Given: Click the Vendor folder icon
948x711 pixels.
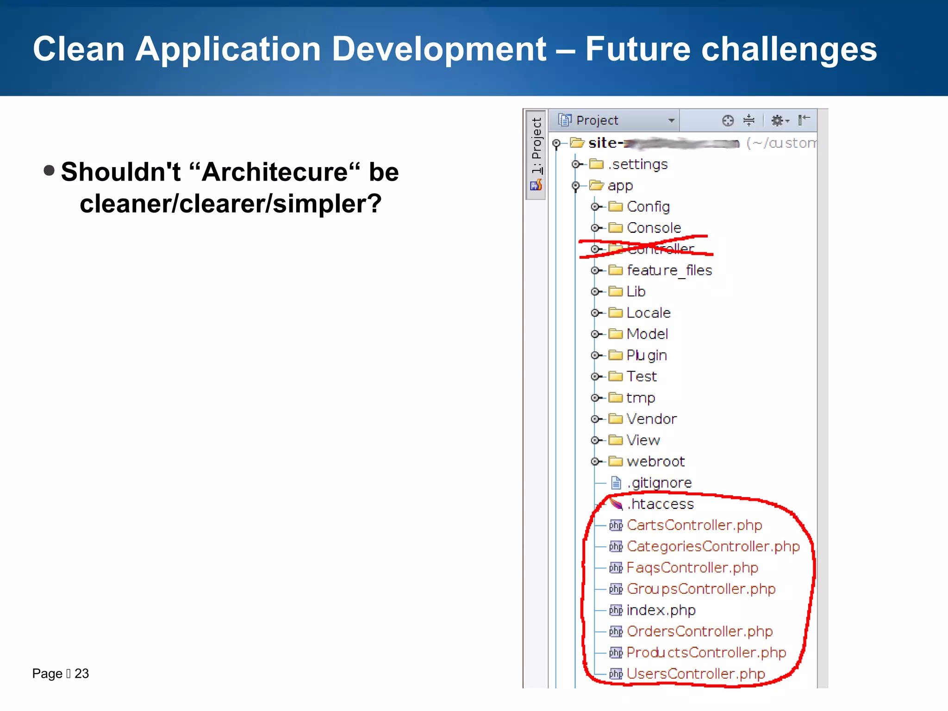Looking at the screenshot, I should coord(615,419).
